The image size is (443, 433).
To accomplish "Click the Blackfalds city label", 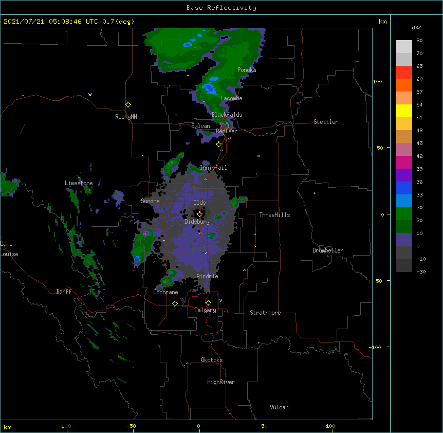I will [x=227, y=115].
